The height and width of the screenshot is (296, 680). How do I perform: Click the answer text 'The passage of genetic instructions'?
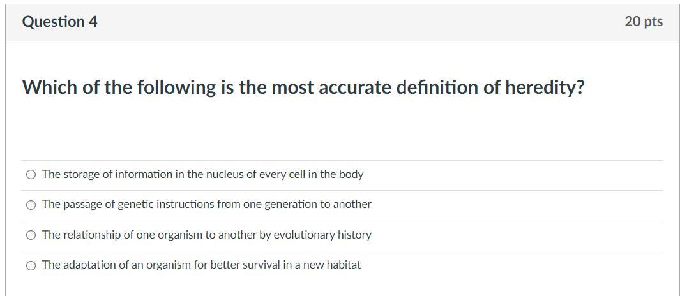[206, 204]
